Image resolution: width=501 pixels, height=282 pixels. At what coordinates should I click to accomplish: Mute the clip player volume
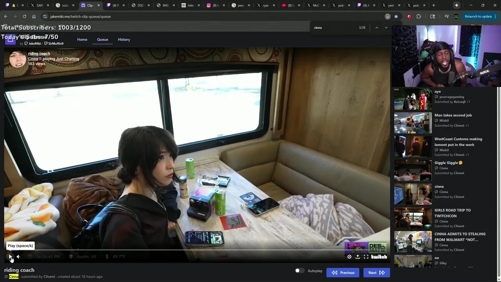click(x=18, y=257)
